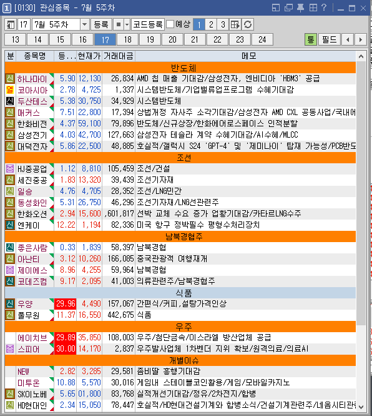Open the 7월 5주차 group dropdown

point(84,24)
